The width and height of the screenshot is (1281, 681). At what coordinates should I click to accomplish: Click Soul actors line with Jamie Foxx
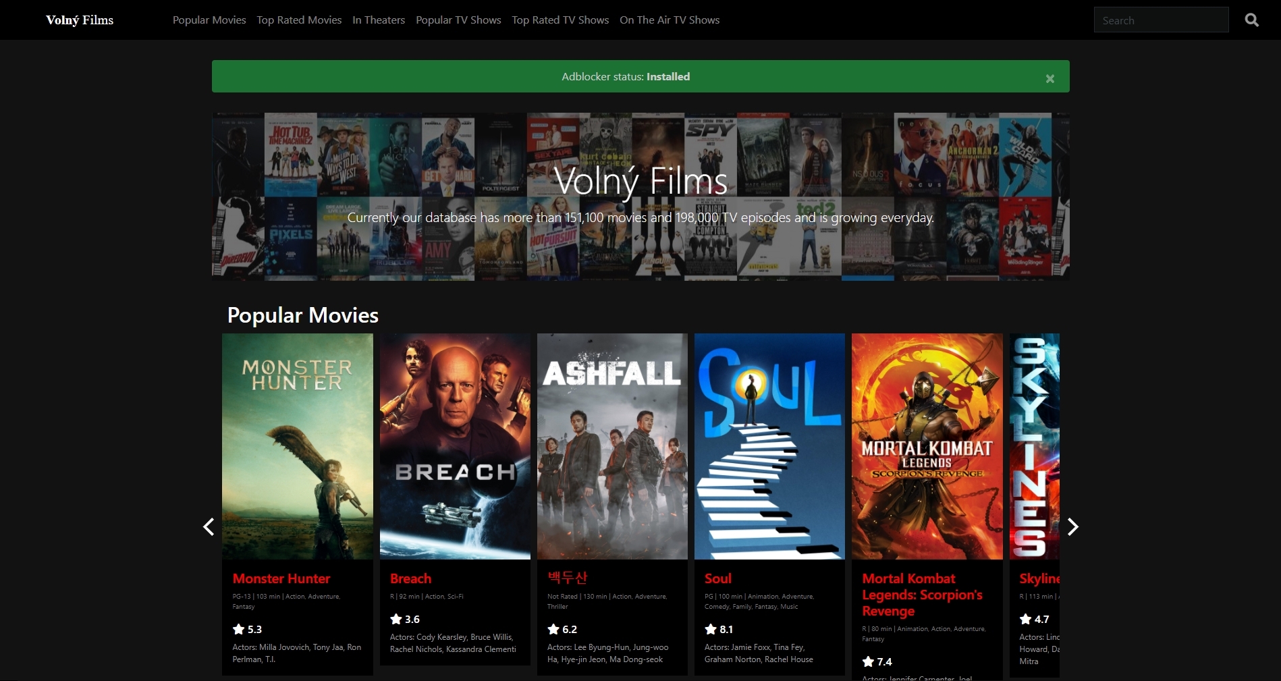point(759,653)
